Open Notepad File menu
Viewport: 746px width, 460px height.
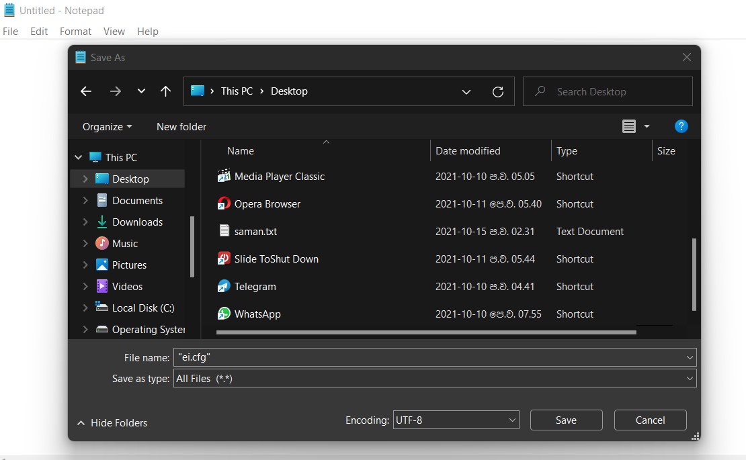pos(11,32)
